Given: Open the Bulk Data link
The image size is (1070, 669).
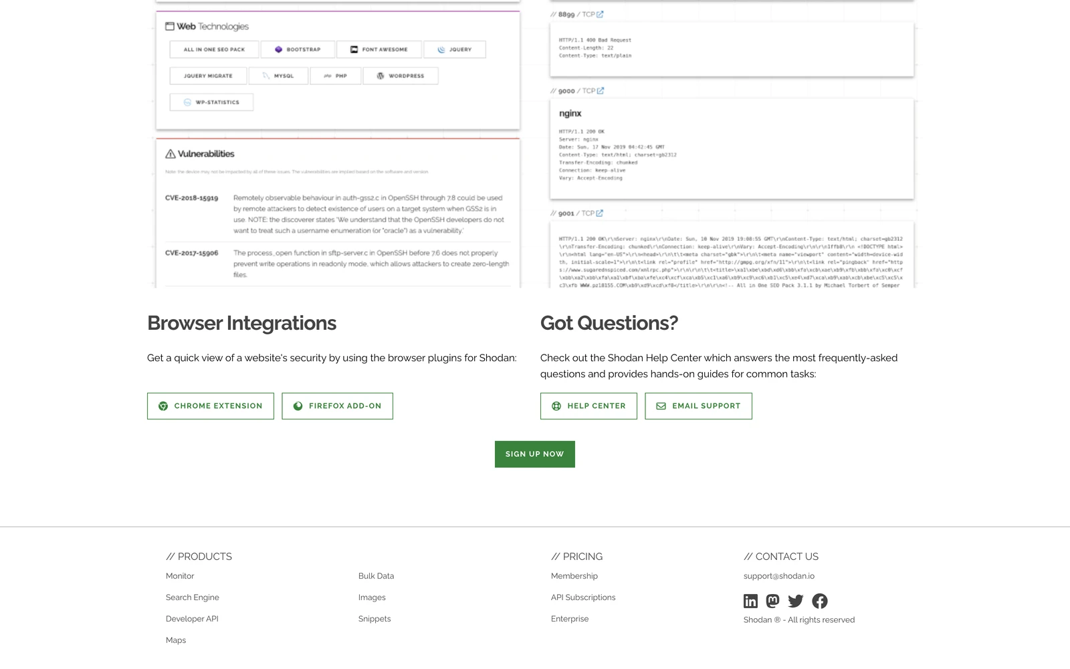Looking at the screenshot, I should pos(377,576).
